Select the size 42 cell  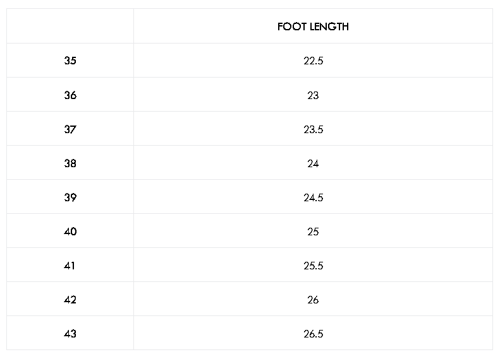pyautogui.click(x=70, y=299)
